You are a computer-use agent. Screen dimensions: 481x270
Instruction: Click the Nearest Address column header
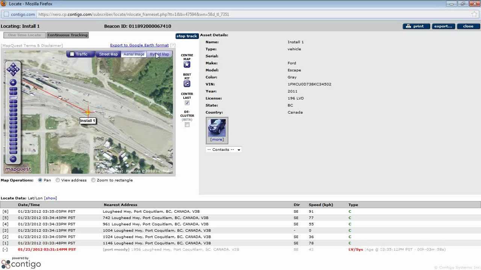(120, 205)
